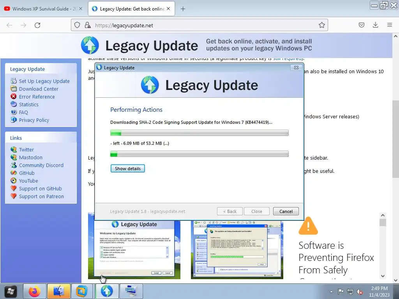Click the disabled Back button
399x299 pixels.
pyautogui.click(x=230, y=211)
